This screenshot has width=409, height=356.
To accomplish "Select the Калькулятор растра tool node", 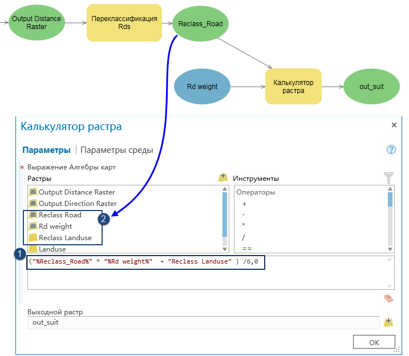I will coord(293,87).
